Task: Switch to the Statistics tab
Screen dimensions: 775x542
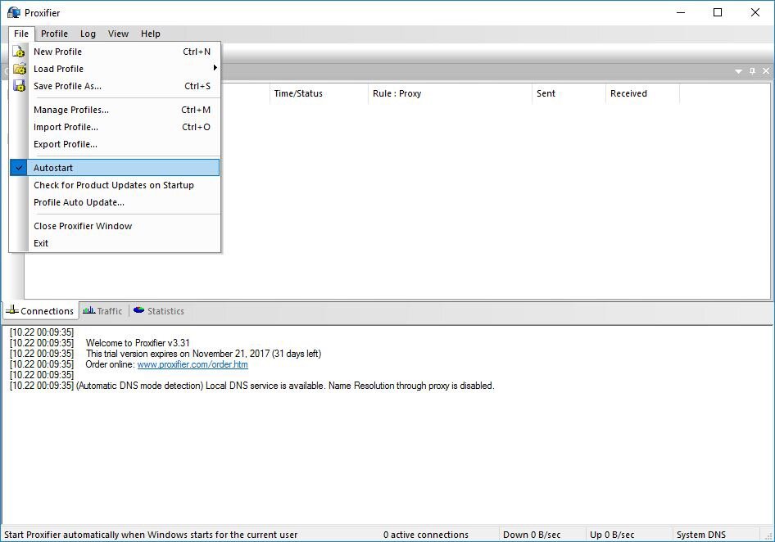Action: coord(159,311)
